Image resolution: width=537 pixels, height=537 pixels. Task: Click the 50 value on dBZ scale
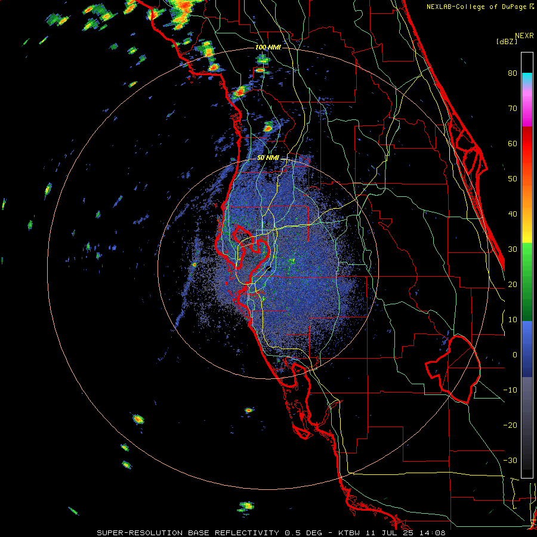[513, 179]
